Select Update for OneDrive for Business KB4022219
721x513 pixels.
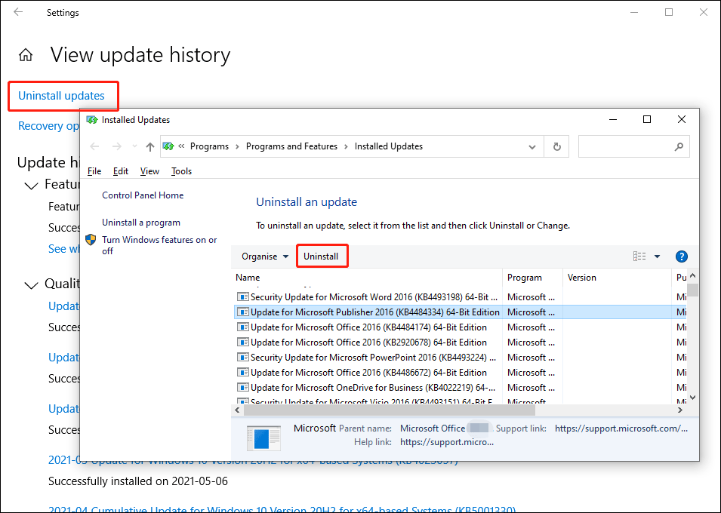(x=461, y=388)
